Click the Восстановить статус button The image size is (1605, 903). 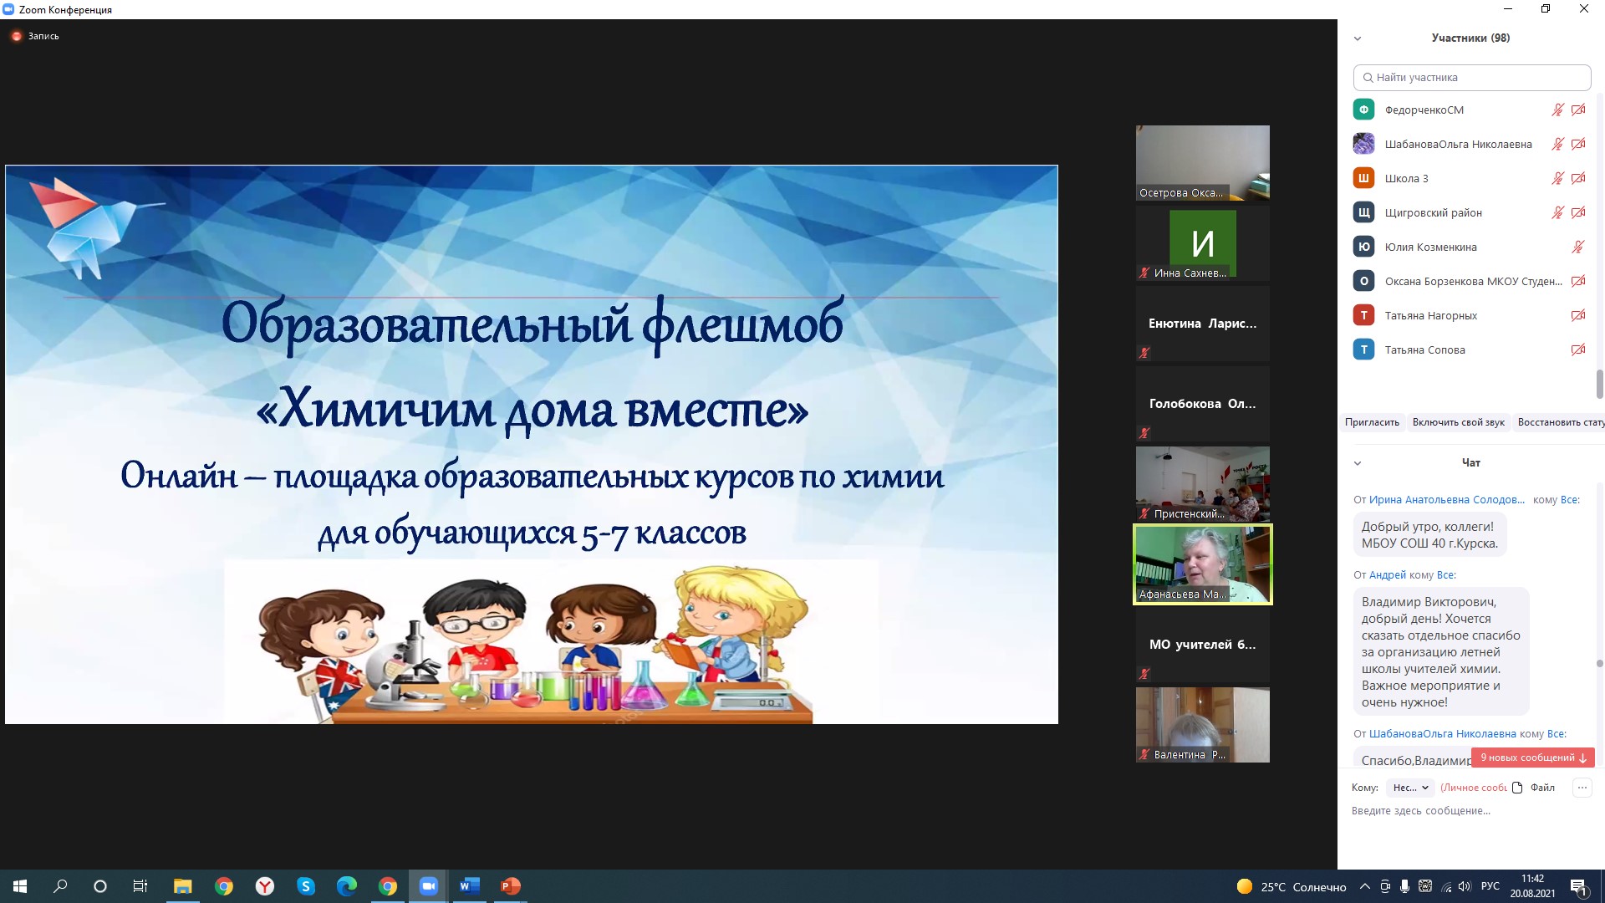pos(1560,422)
